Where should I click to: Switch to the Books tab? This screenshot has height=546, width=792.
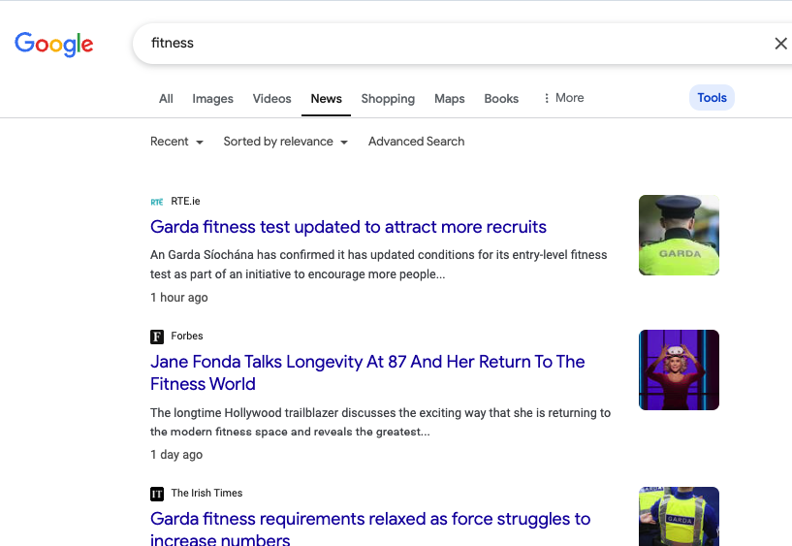501,99
